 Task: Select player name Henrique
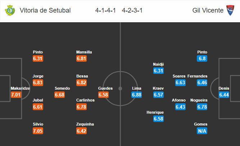pyautogui.click(x=155, y=112)
